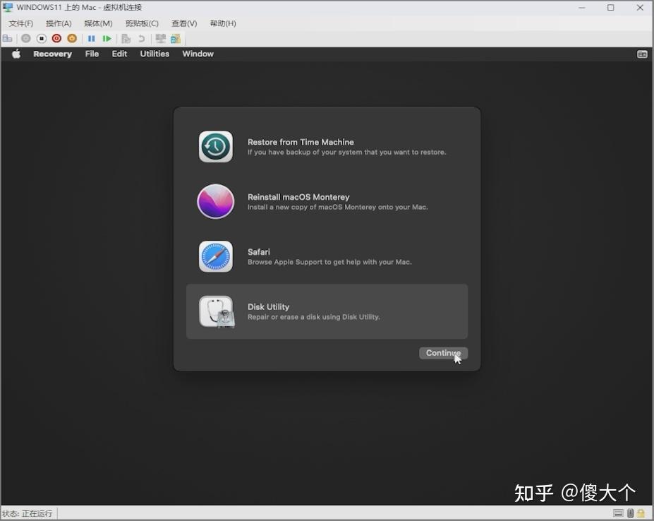This screenshot has height=521, width=654.
Task: Open the Apple logo menu
Action: coord(16,54)
